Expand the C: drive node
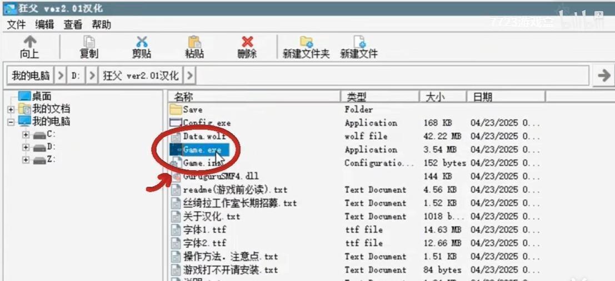 (26, 134)
